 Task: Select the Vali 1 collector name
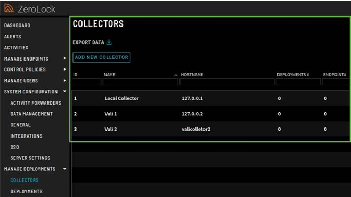(x=111, y=114)
